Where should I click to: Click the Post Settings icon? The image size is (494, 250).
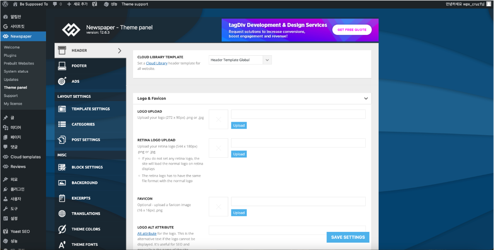62,140
